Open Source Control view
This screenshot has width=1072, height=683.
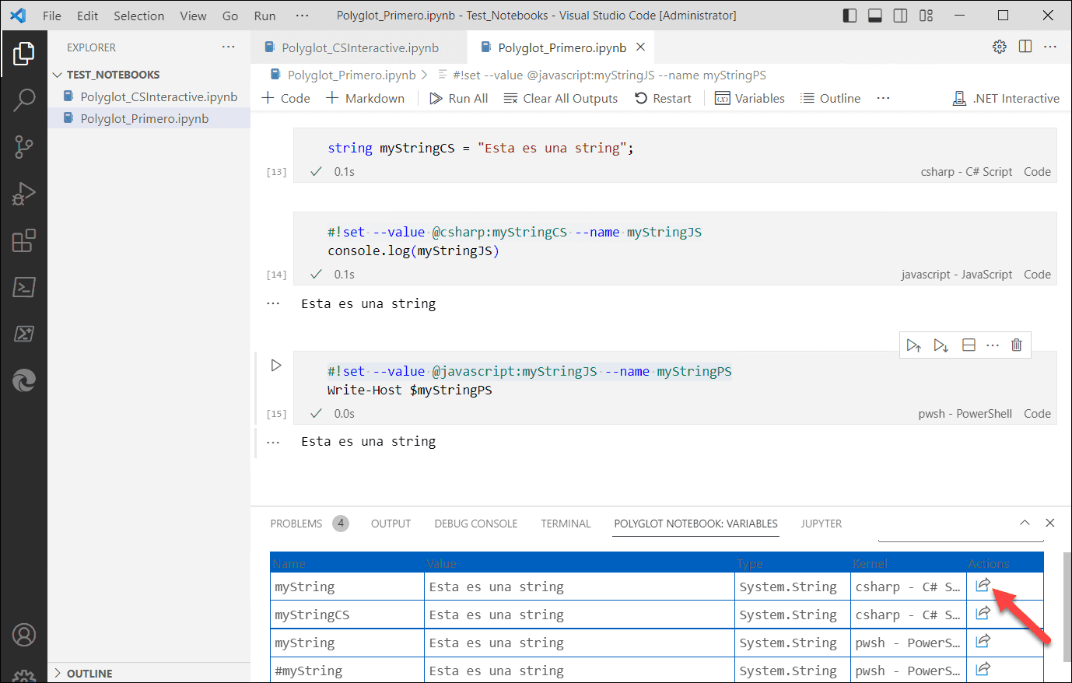[x=24, y=146]
